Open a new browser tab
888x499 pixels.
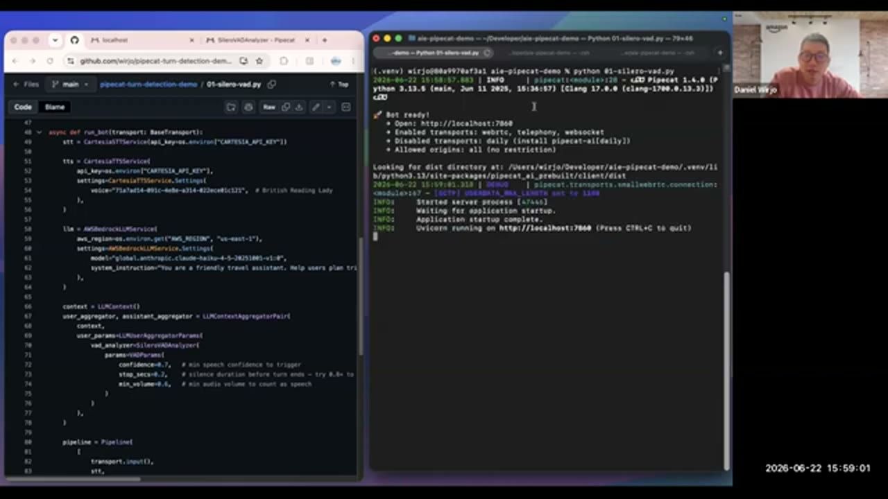324,40
